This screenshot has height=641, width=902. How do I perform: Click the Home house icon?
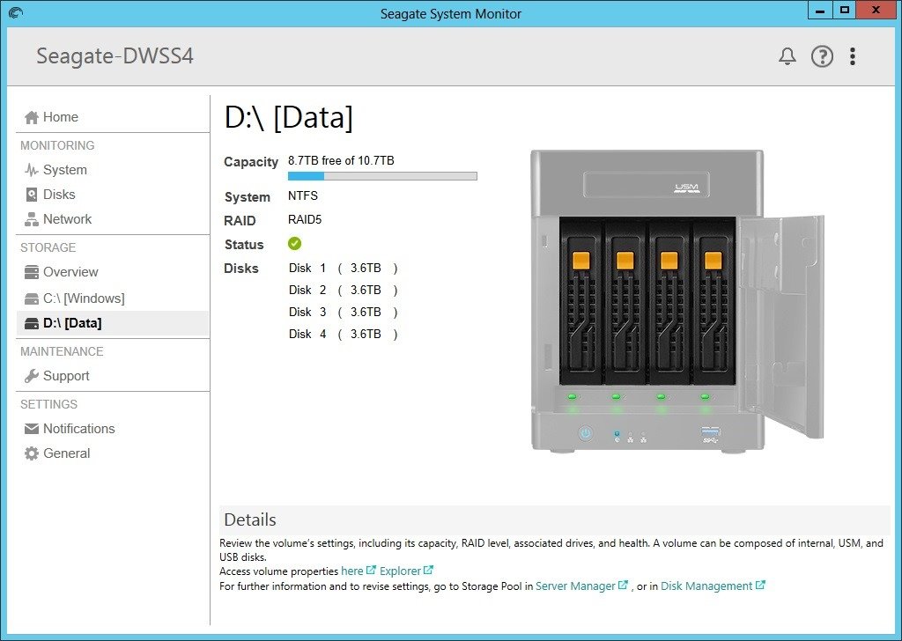click(x=31, y=117)
